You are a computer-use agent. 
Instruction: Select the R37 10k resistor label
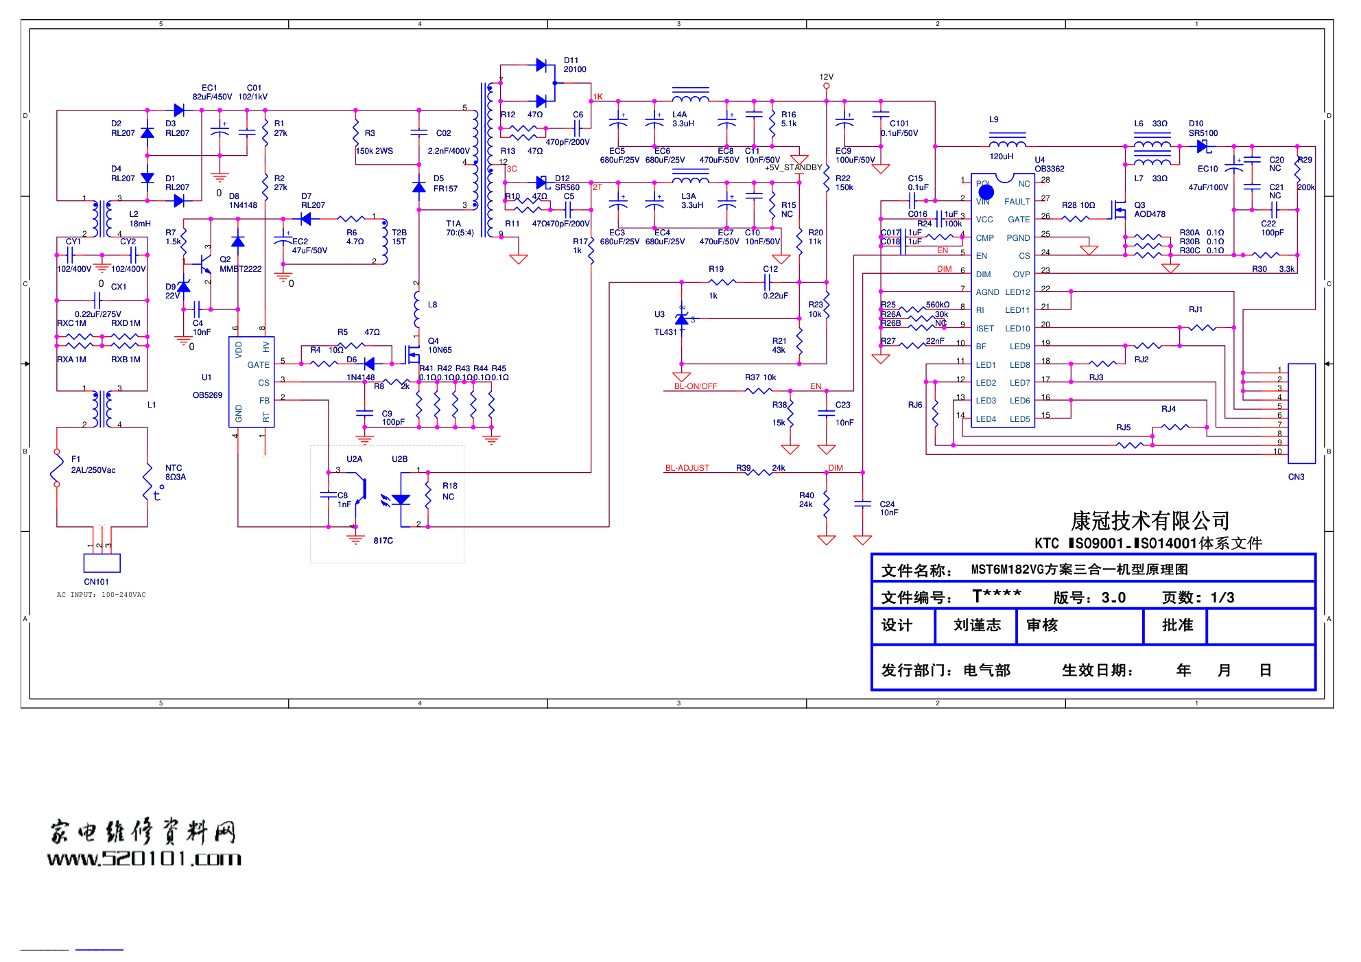tap(761, 377)
